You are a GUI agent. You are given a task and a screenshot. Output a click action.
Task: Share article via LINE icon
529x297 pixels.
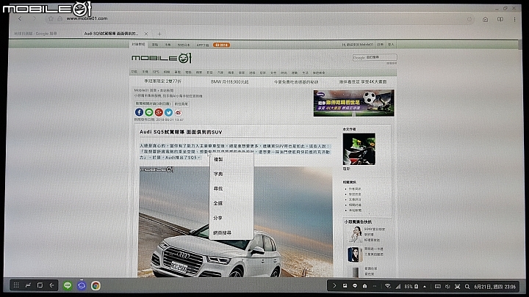[x=148, y=112]
